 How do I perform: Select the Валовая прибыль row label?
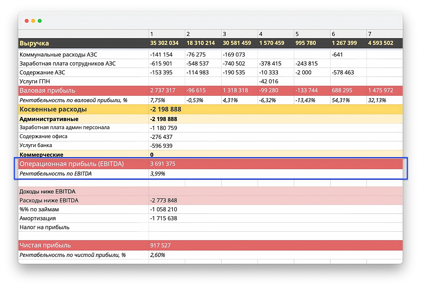tap(47, 91)
